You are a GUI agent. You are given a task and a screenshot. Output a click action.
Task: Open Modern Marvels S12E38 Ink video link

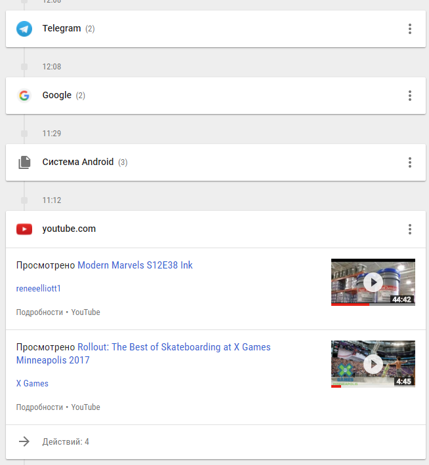click(135, 265)
